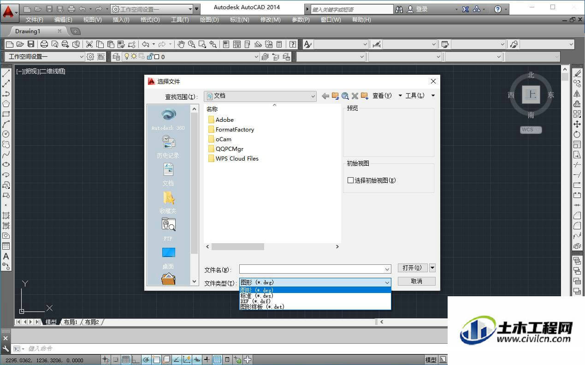Click the up-one-level folder icon in dialog
This screenshot has height=365, width=585.
click(x=335, y=96)
